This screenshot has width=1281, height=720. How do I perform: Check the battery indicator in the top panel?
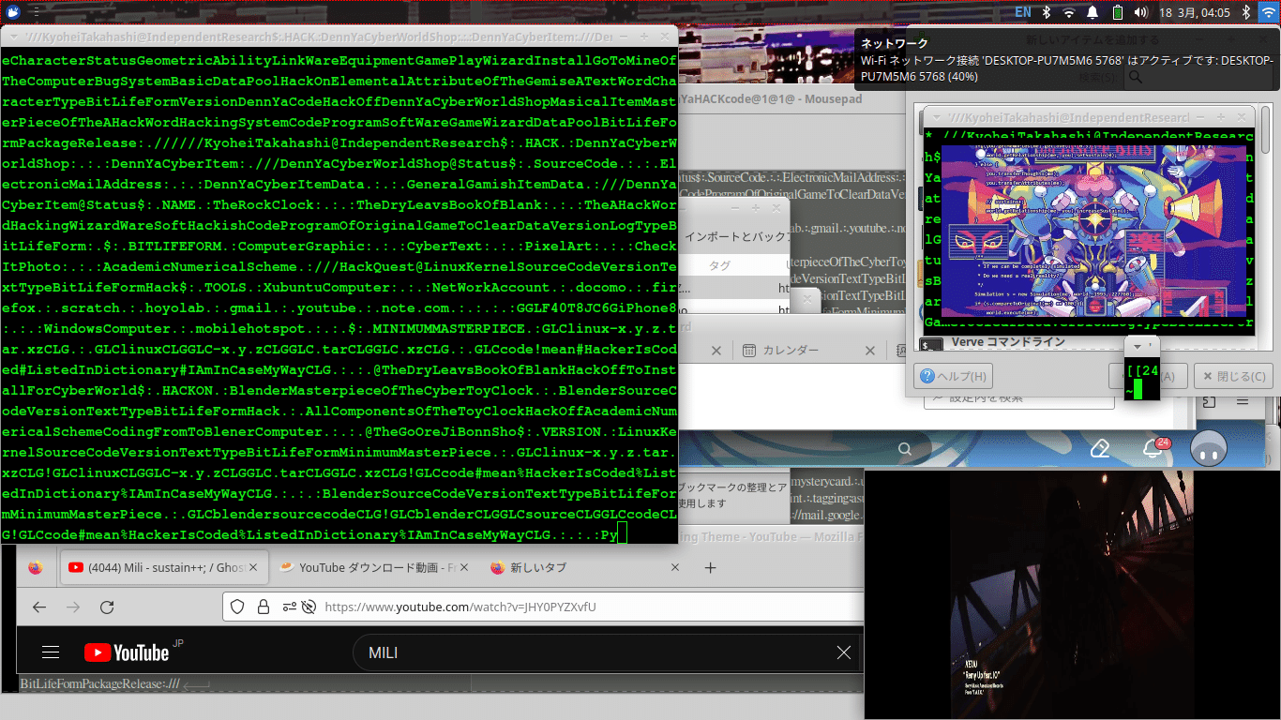[1117, 12]
